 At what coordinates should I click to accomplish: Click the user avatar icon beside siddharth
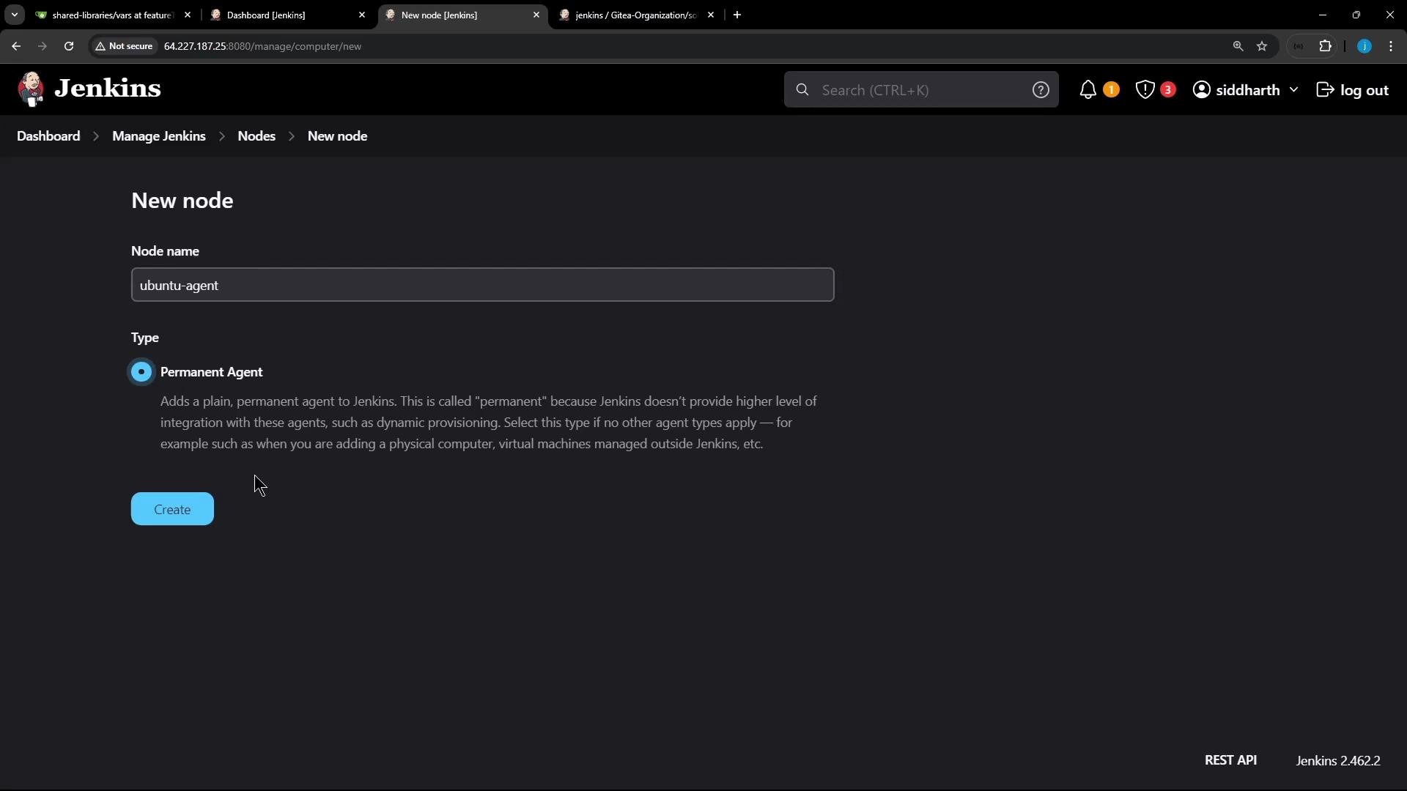coord(1202,89)
